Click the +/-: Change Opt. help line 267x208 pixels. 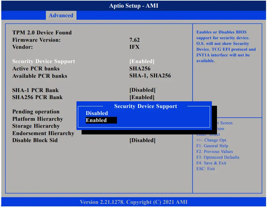[212, 140]
